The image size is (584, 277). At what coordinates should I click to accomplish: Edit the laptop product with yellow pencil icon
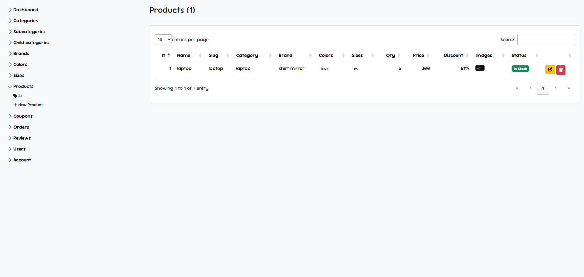click(550, 70)
